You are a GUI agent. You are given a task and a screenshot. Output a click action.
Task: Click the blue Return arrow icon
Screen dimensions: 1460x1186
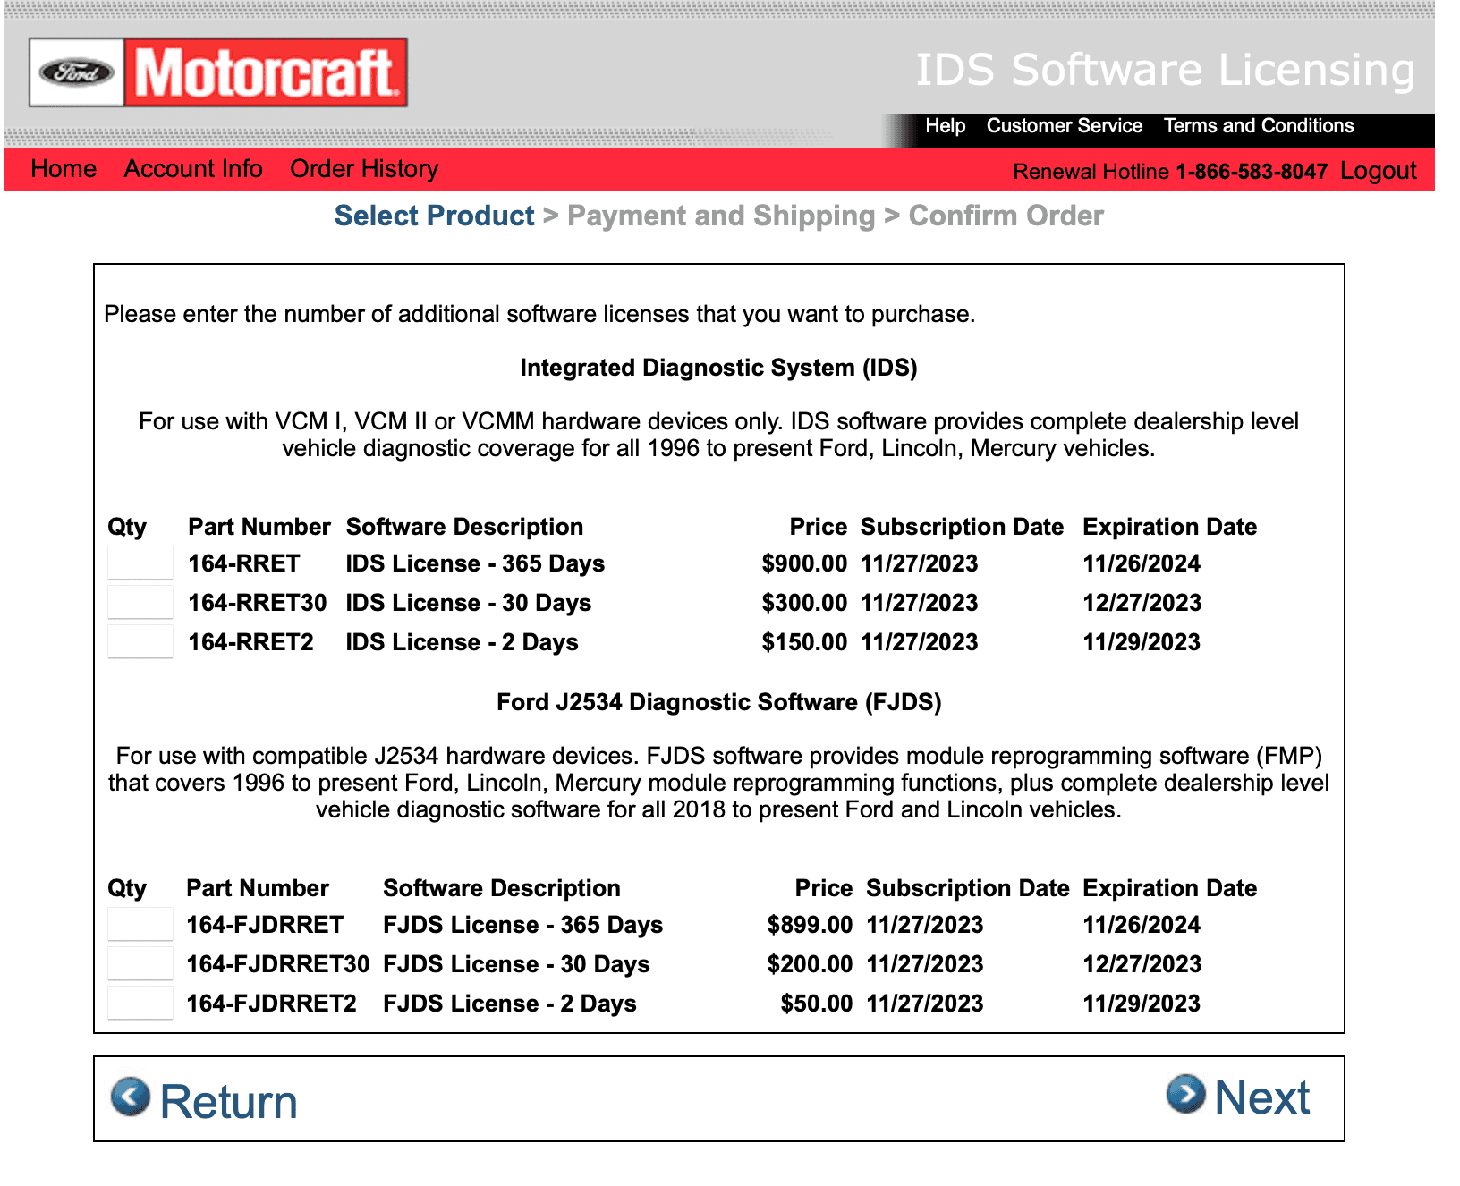pyautogui.click(x=131, y=1097)
